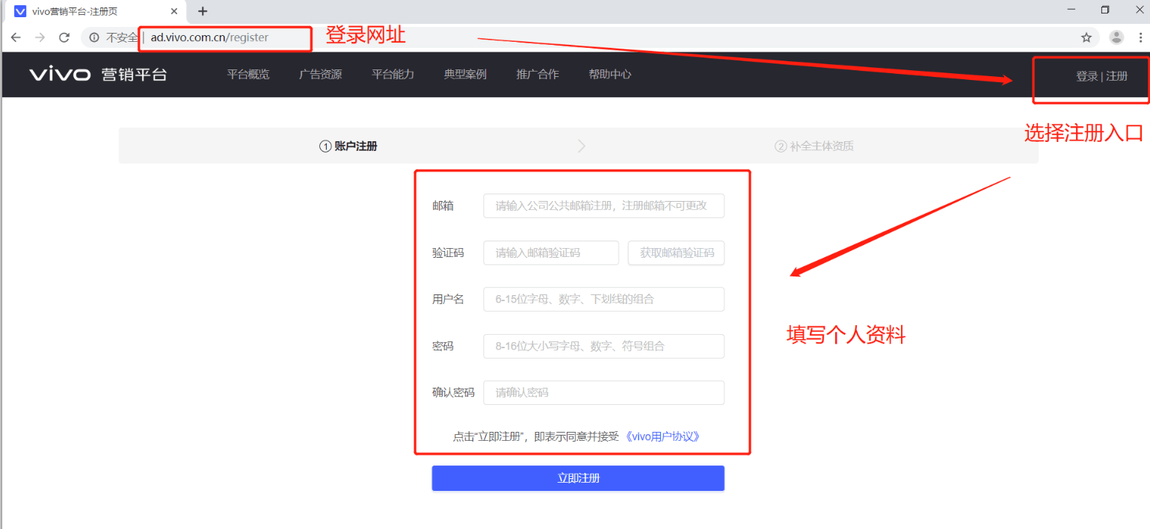1150x529 pixels.
Task: Open the 平台能力 navigation menu
Action: point(393,74)
